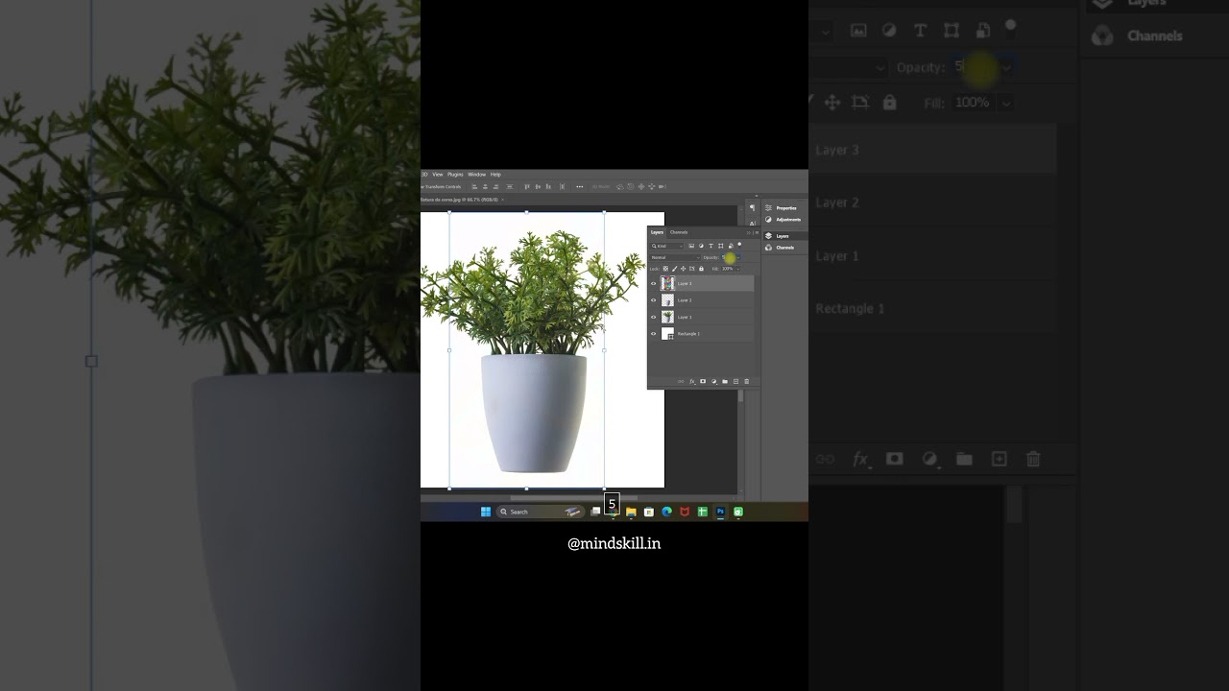Filter layers by pixel layers icon
1229x691 pixels.
[691, 246]
